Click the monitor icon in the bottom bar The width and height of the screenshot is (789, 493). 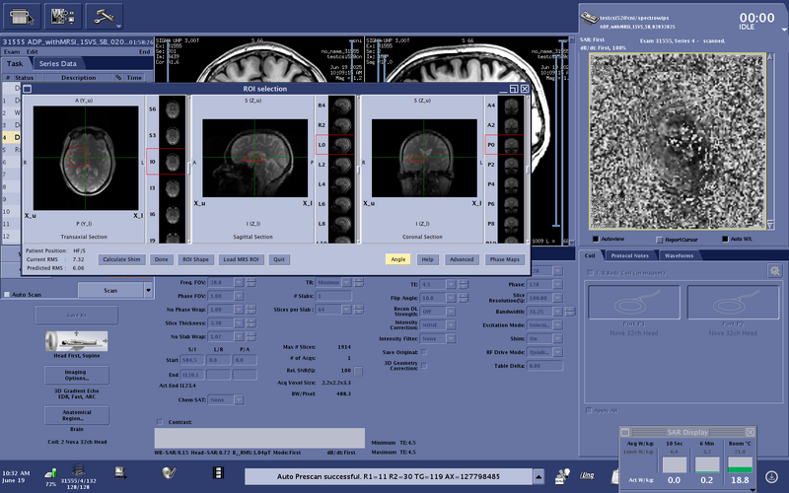coord(120,472)
